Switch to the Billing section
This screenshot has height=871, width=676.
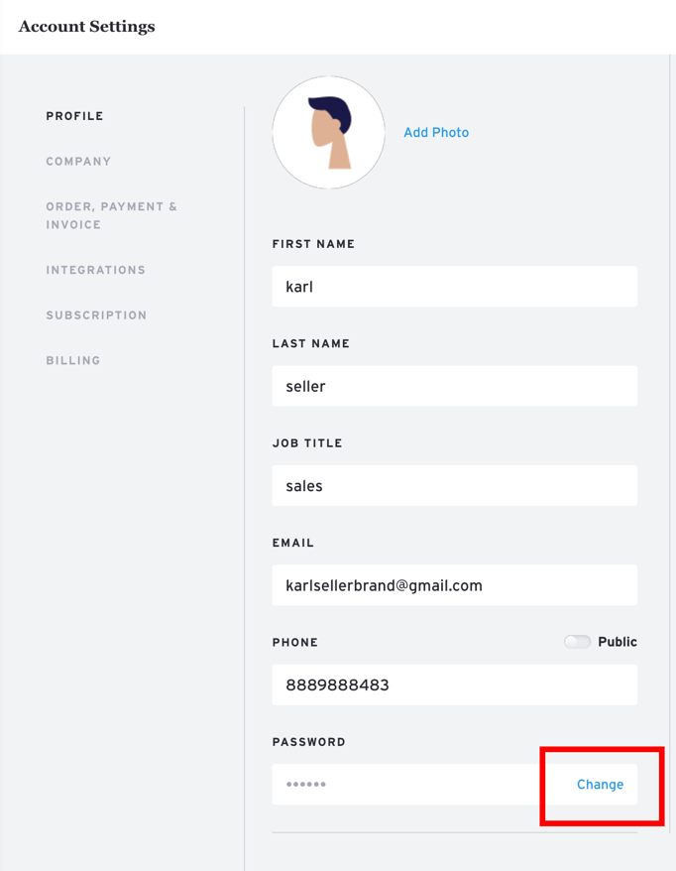click(73, 361)
